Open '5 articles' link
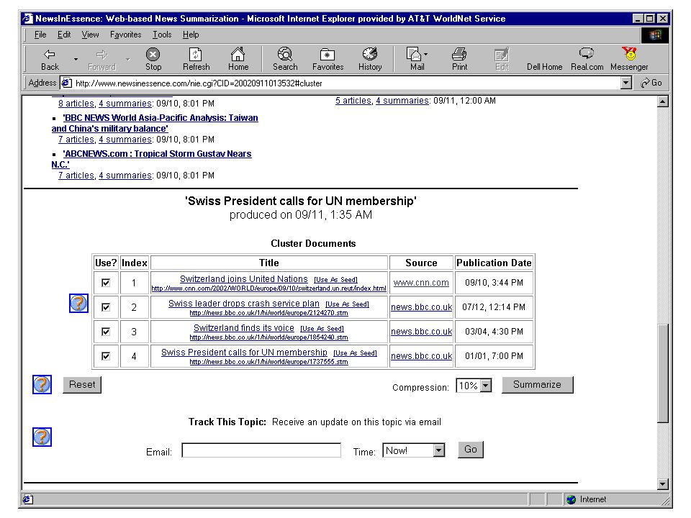The width and height of the screenshot is (691, 518). click(x=353, y=101)
